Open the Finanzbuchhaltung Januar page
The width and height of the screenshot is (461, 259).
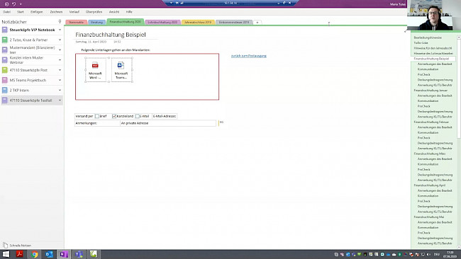pyautogui.click(x=431, y=91)
